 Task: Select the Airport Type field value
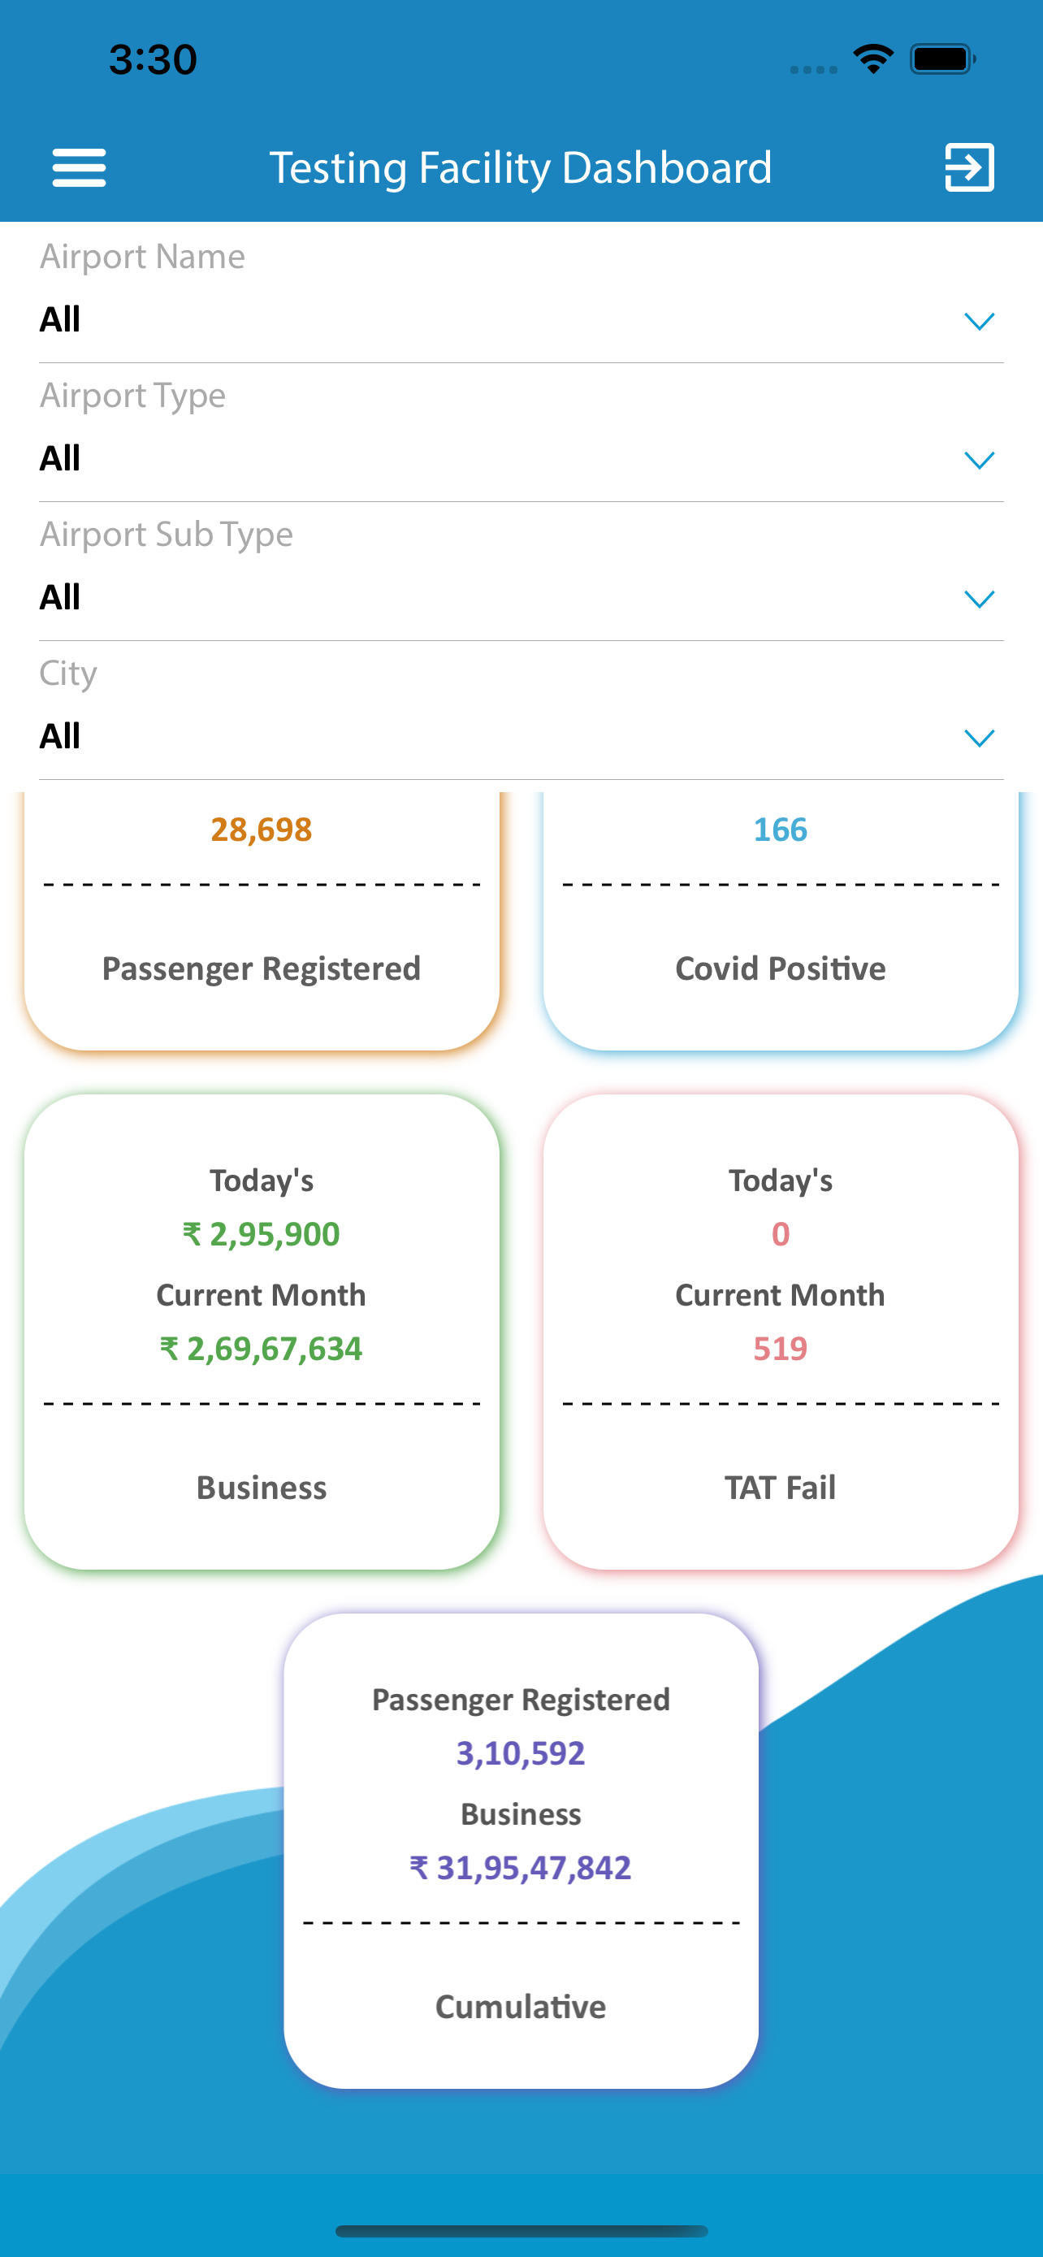click(60, 458)
